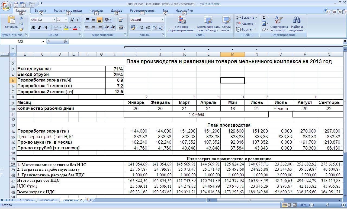The width and height of the screenshot is (347, 209).
Task: Apply the percent number style
Action: 142,28
